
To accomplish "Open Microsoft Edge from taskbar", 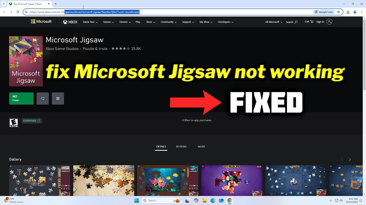I will click(x=213, y=200).
